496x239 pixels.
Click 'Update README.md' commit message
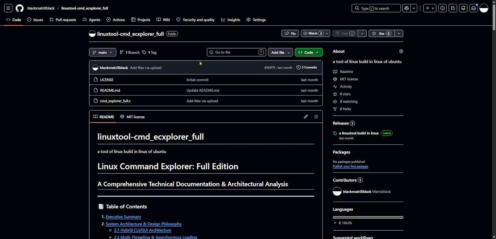(203, 90)
